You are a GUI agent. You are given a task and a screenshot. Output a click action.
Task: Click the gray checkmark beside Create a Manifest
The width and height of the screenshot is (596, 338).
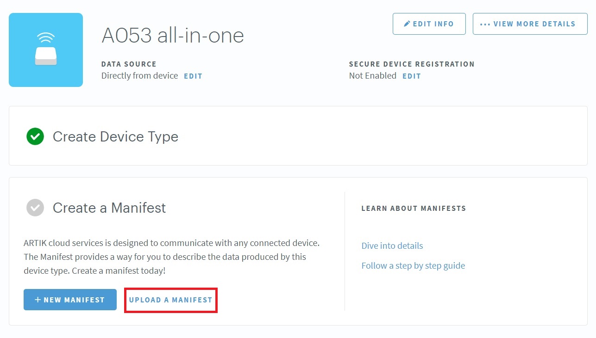point(35,208)
